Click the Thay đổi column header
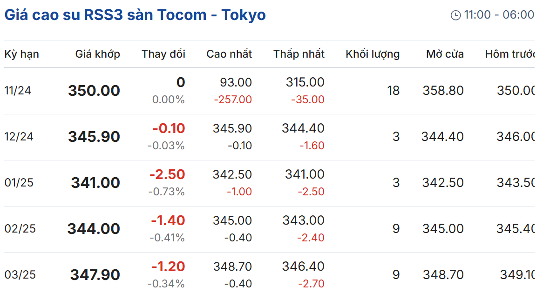The width and height of the screenshot is (543, 293). pyautogui.click(x=163, y=54)
